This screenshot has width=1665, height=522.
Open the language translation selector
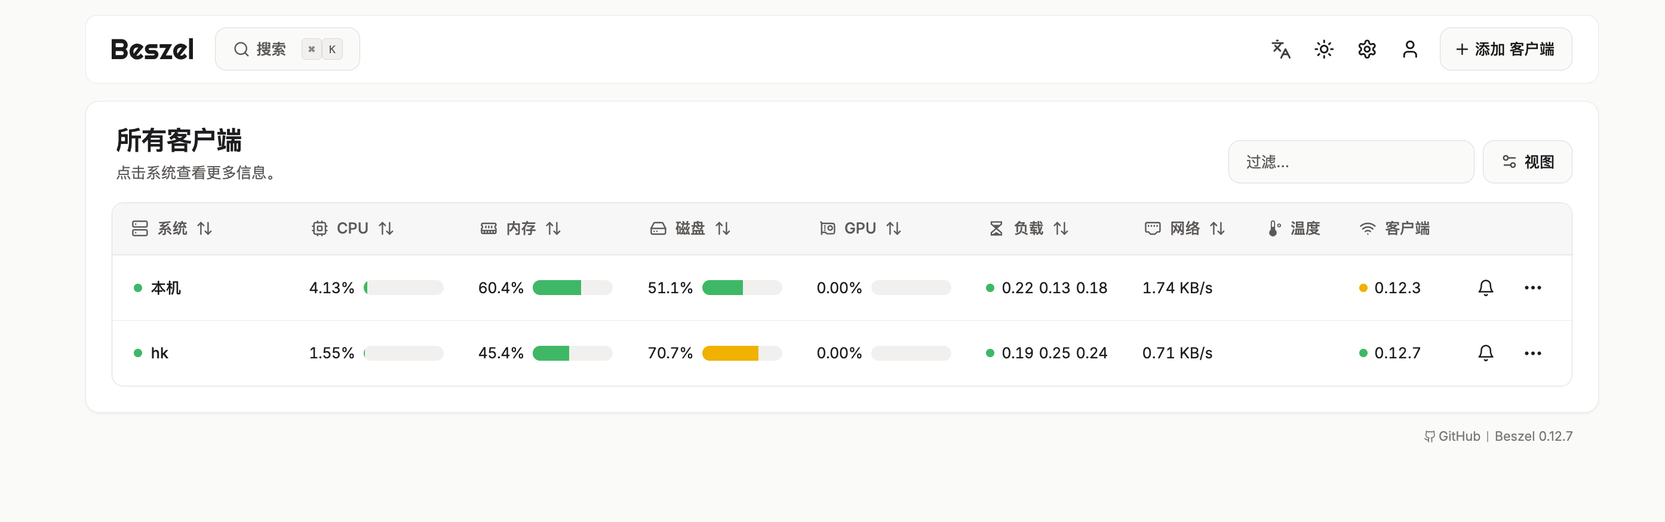click(1280, 49)
